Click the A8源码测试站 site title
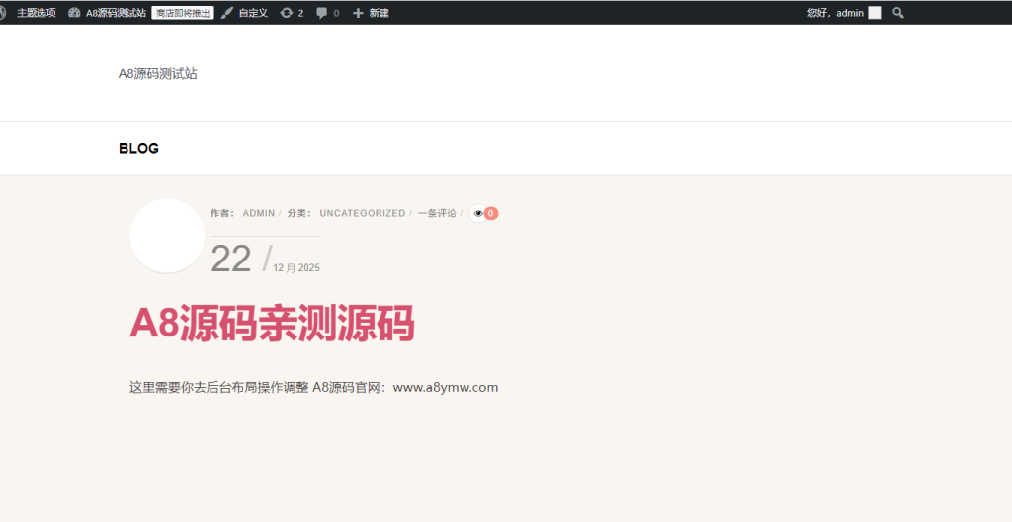The height and width of the screenshot is (522, 1012). coord(157,73)
